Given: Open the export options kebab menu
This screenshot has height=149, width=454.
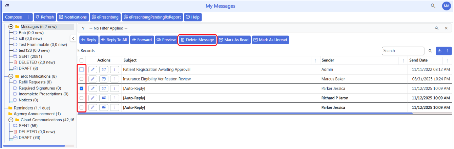Looking at the screenshot, I should coord(448,51).
